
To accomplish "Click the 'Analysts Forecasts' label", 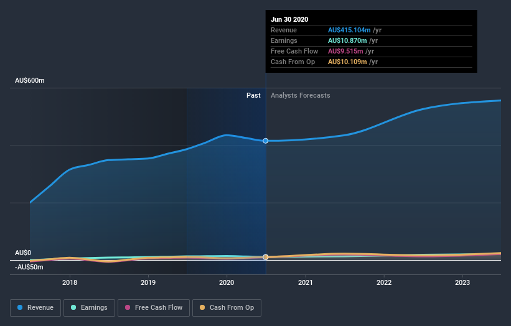I will (x=301, y=95).
